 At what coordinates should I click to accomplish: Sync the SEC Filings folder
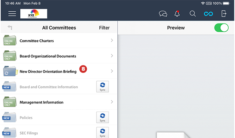pos(103,133)
